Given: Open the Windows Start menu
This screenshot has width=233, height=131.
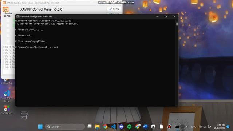Looking at the screenshot, I should click(x=40, y=127).
